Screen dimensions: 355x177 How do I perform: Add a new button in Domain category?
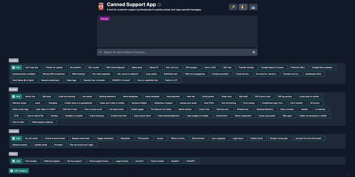pyautogui.click(x=16, y=67)
